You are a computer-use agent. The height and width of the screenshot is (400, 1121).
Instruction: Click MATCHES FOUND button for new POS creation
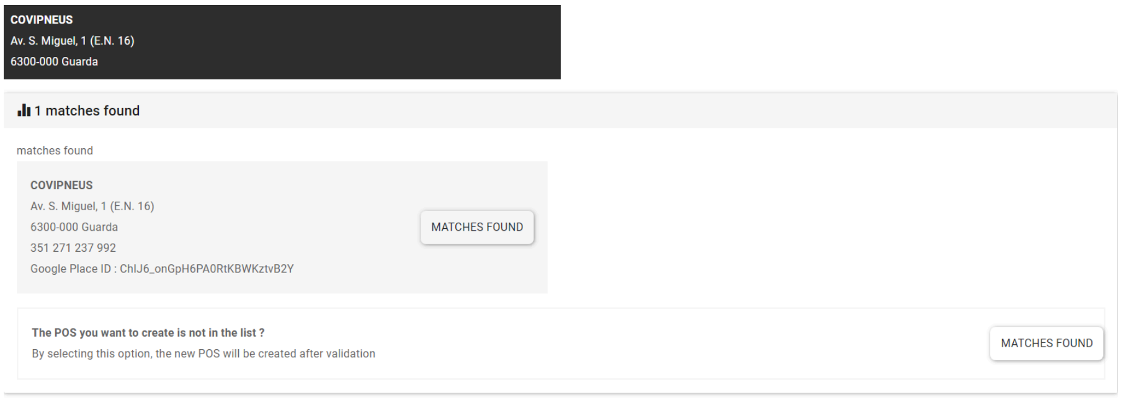pyautogui.click(x=1047, y=343)
